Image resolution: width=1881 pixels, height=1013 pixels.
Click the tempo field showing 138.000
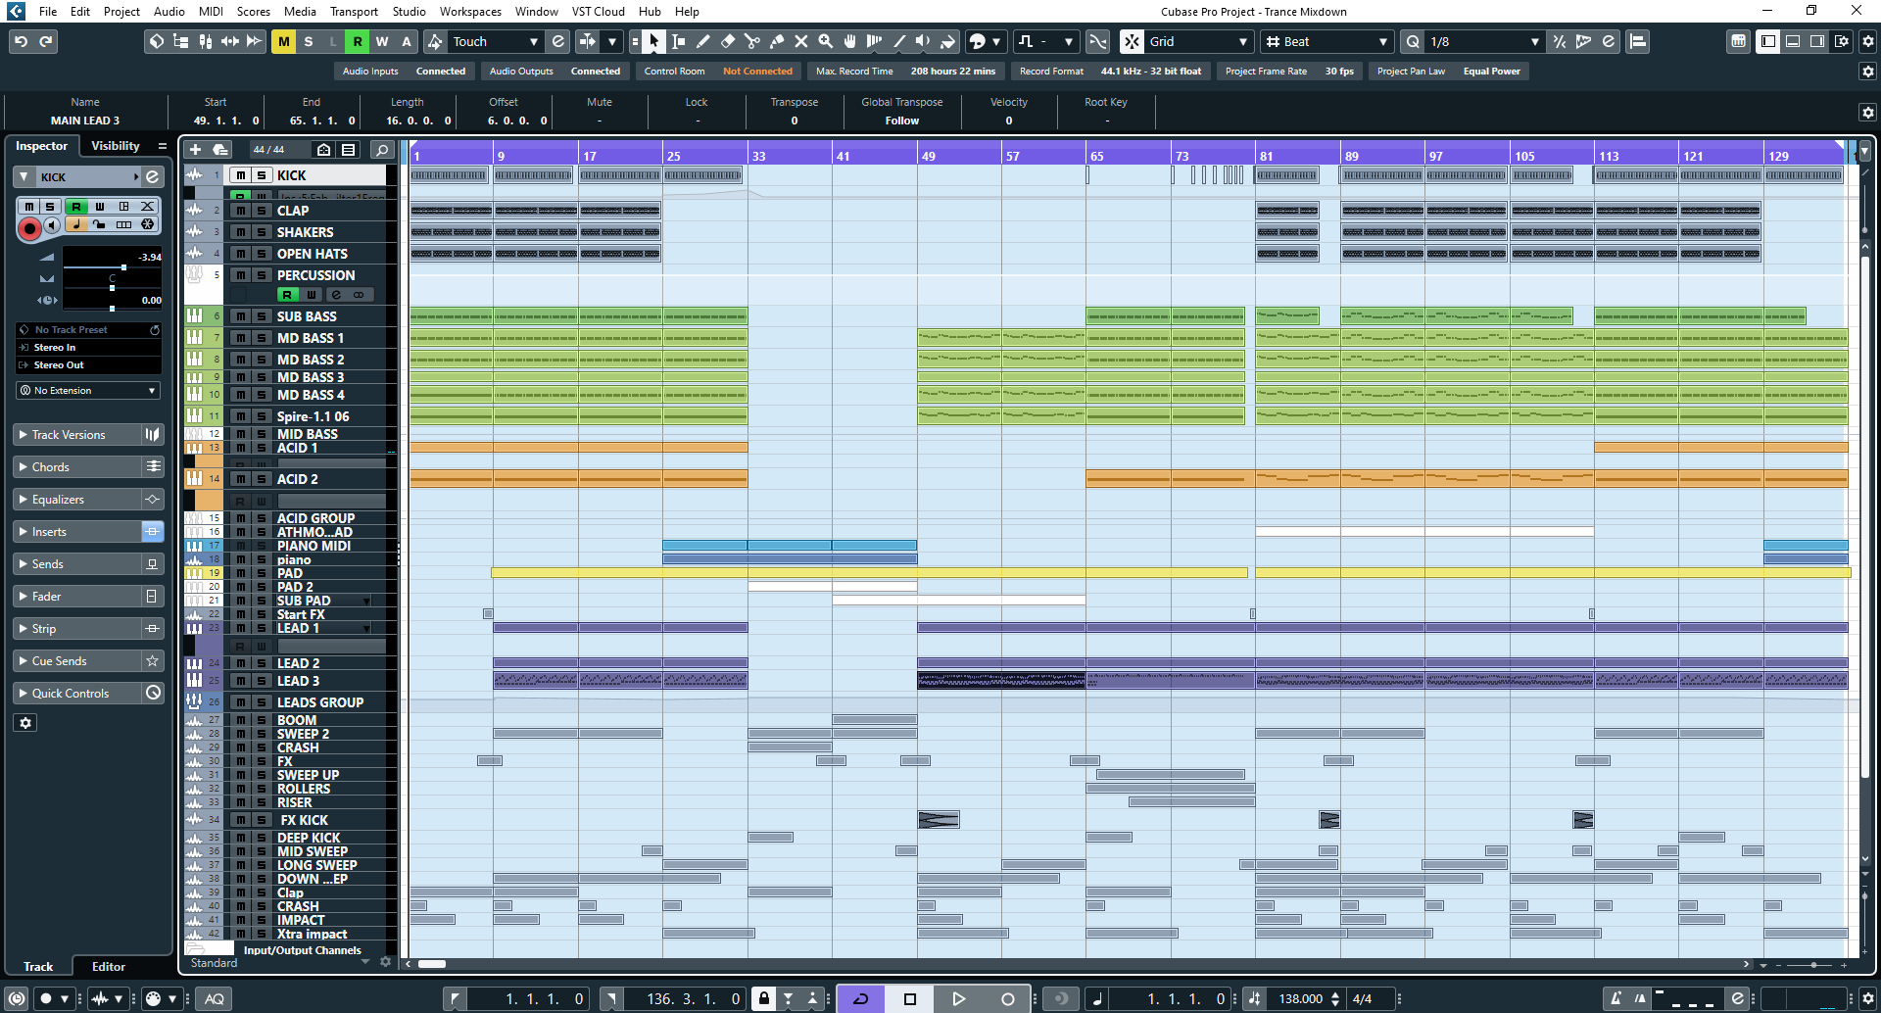pyautogui.click(x=1300, y=998)
